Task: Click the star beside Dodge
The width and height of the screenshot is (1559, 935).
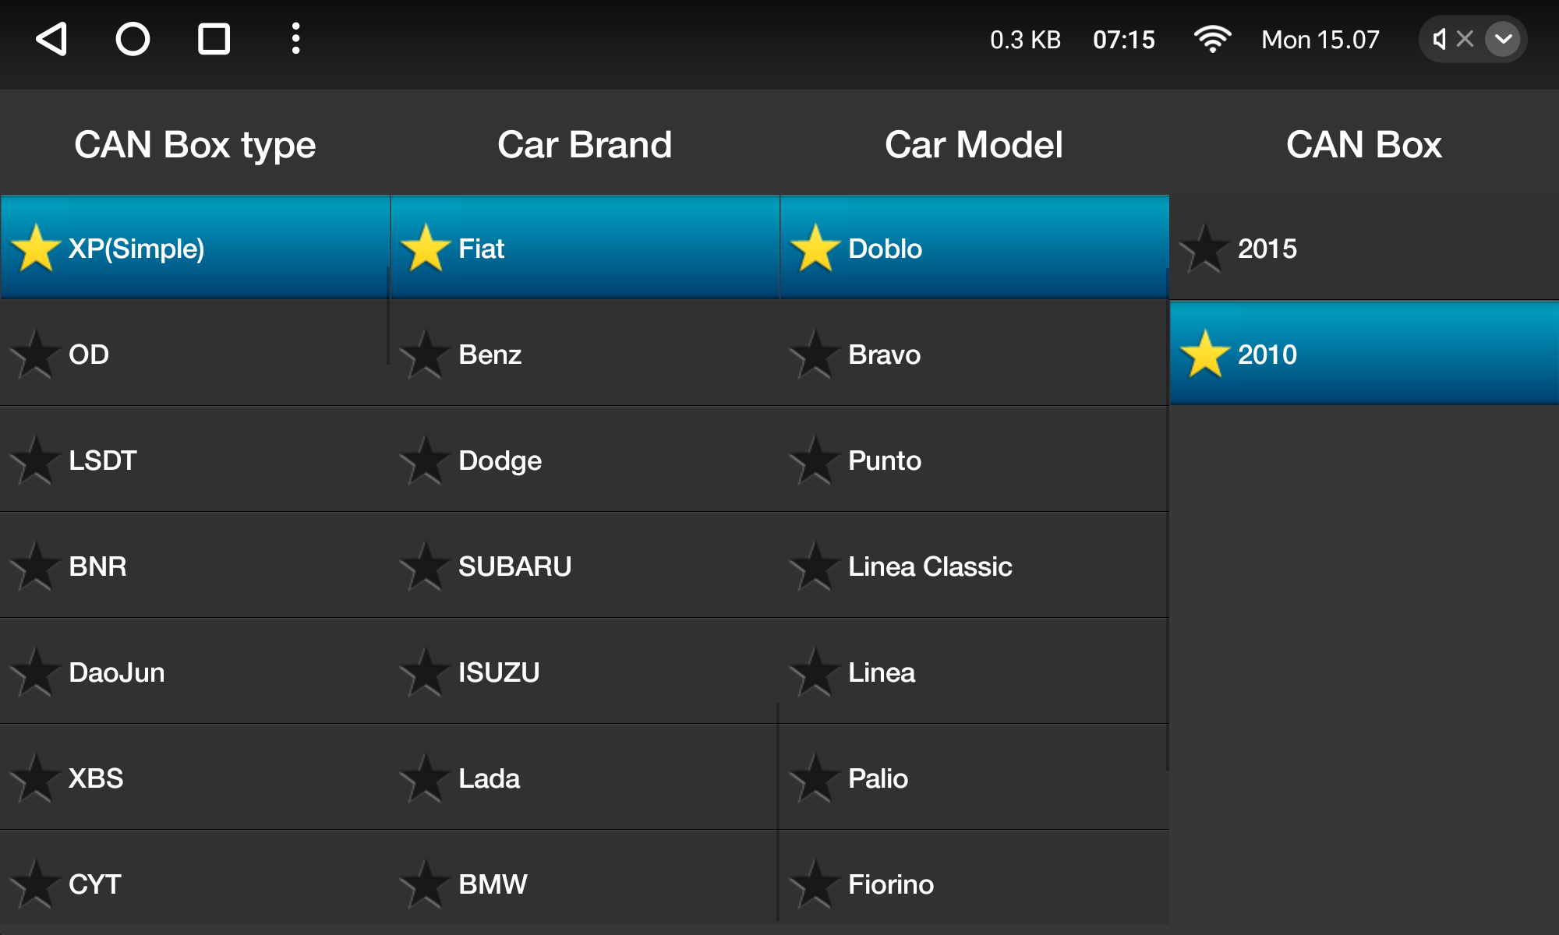Action: [x=425, y=460]
